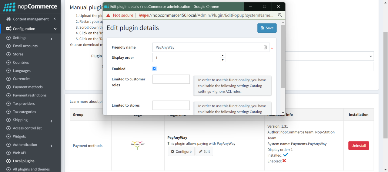
Task: Click the Widgets bullet icon
Action: coord(8,136)
